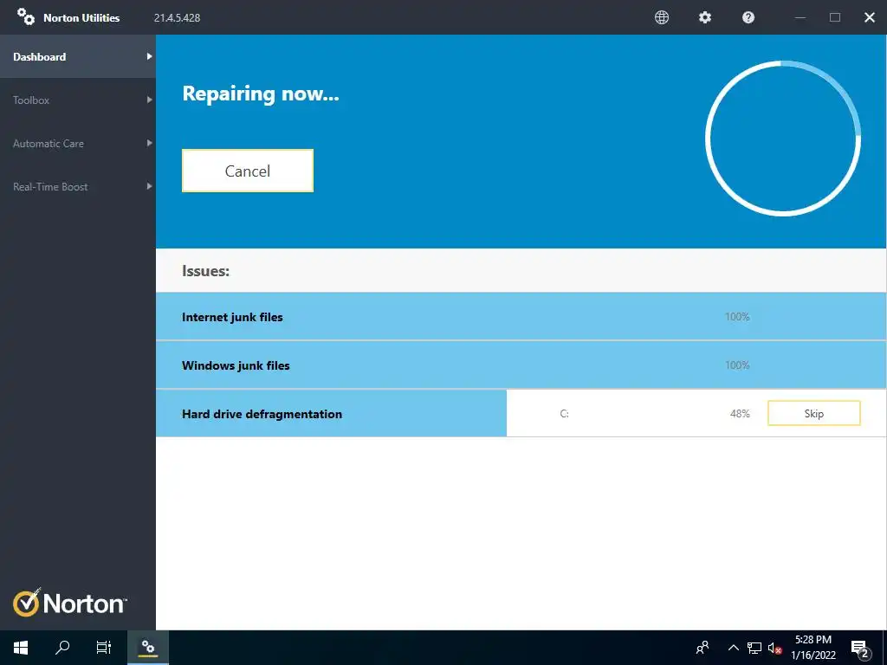Open Task View on the taskbar
This screenshot has height=665, width=887.
[104, 648]
